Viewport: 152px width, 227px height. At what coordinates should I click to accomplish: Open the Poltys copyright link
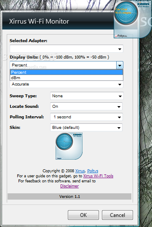coord(93,171)
